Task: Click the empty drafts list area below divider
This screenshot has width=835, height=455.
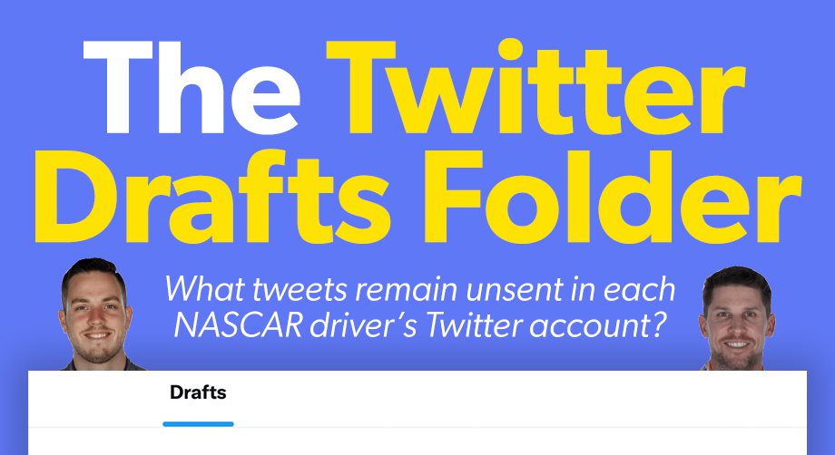Action: (417, 441)
